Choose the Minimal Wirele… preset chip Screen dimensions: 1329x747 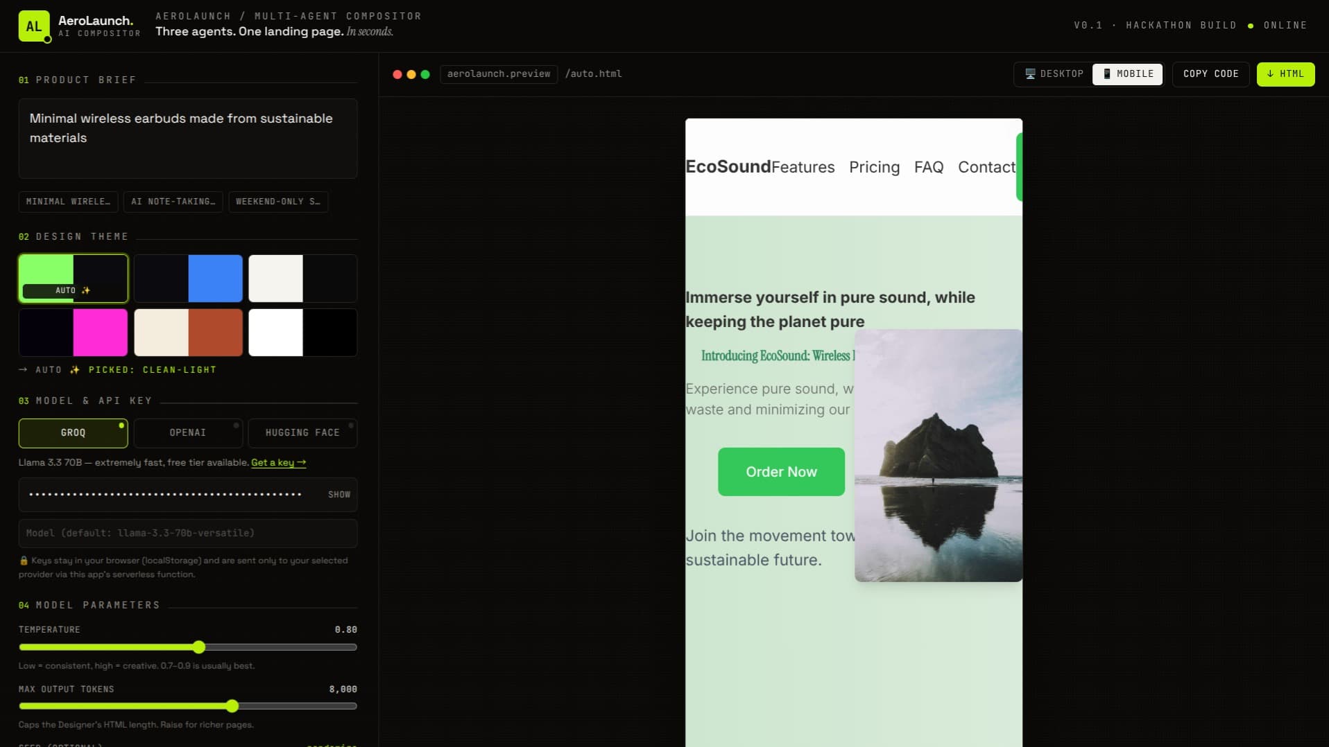coord(68,202)
